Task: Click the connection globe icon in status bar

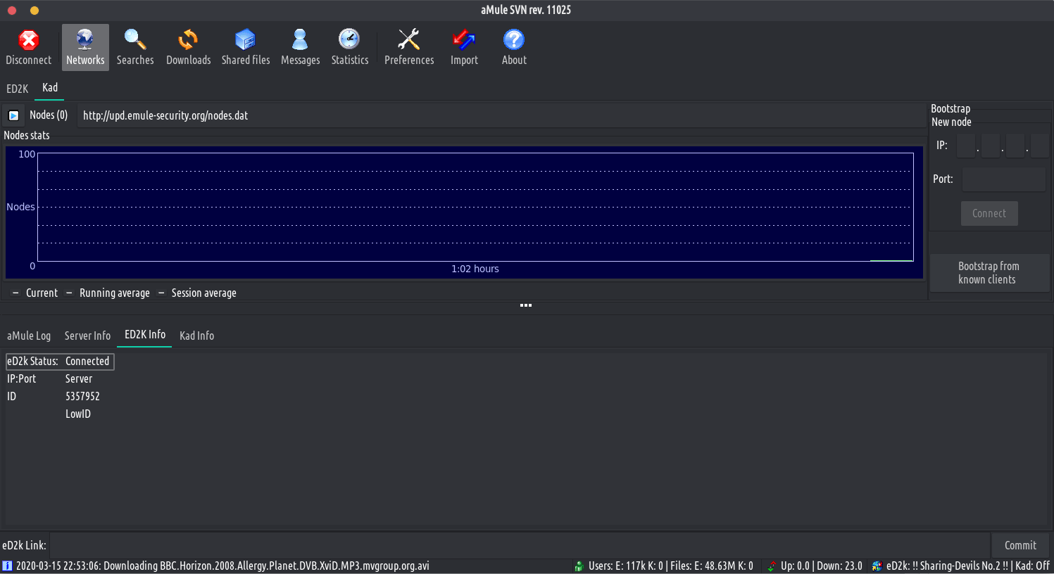Action: tap(877, 566)
